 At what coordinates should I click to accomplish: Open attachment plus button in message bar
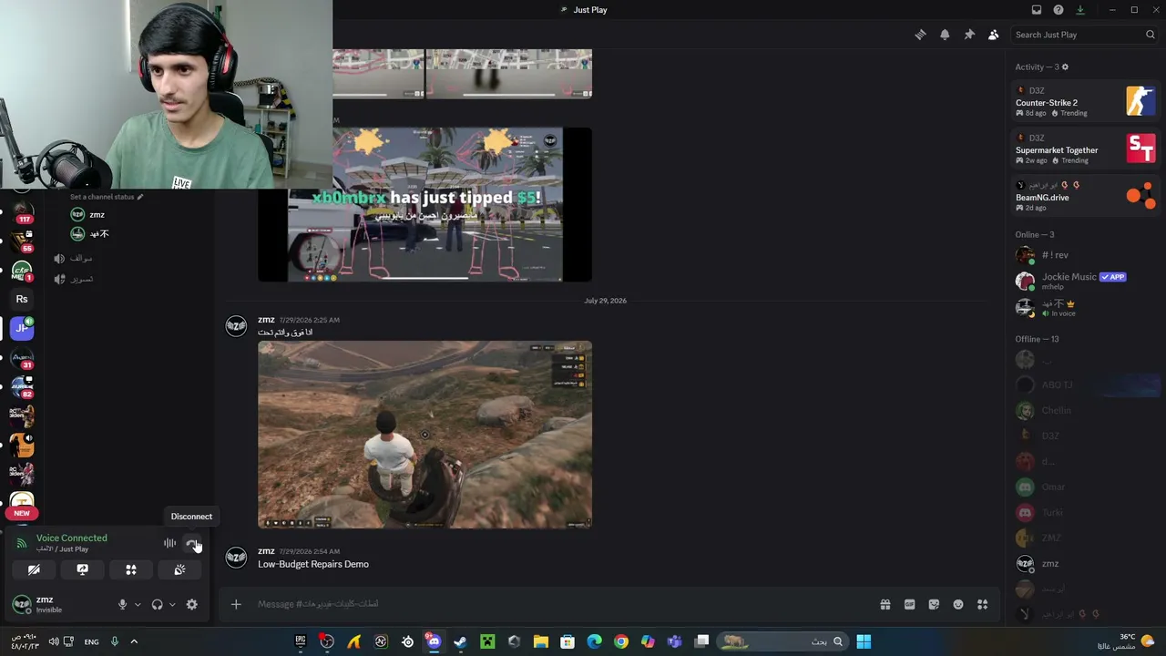coord(236,604)
